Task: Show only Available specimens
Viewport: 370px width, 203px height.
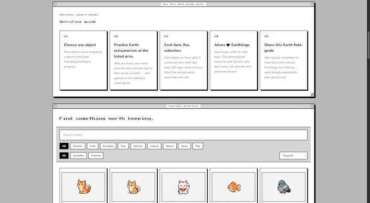Action: coord(78,155)
